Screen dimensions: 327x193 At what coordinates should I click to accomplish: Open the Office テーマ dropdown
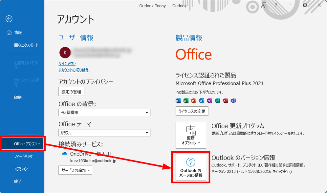pyautogui.click(x=104, y=133)
